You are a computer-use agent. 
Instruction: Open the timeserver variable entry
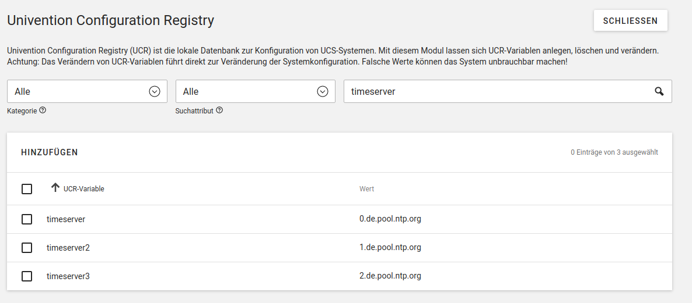66,219
